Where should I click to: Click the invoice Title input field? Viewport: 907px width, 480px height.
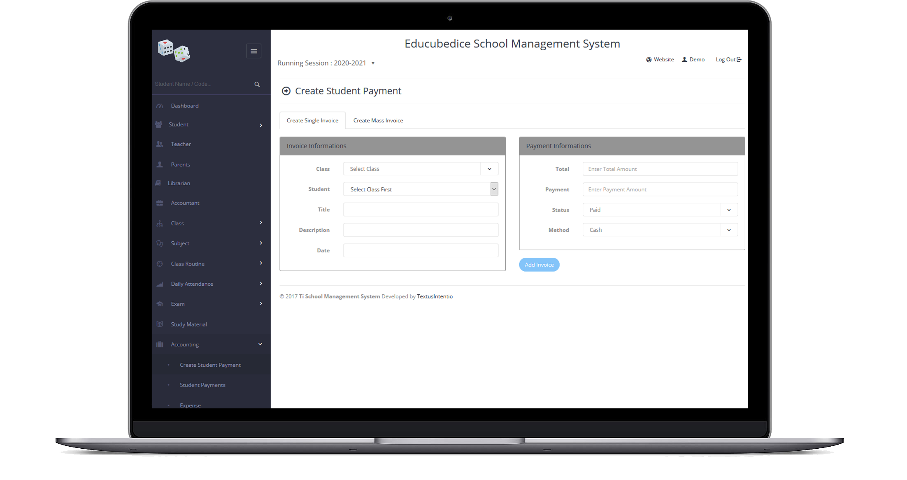(x=421, y=210)
